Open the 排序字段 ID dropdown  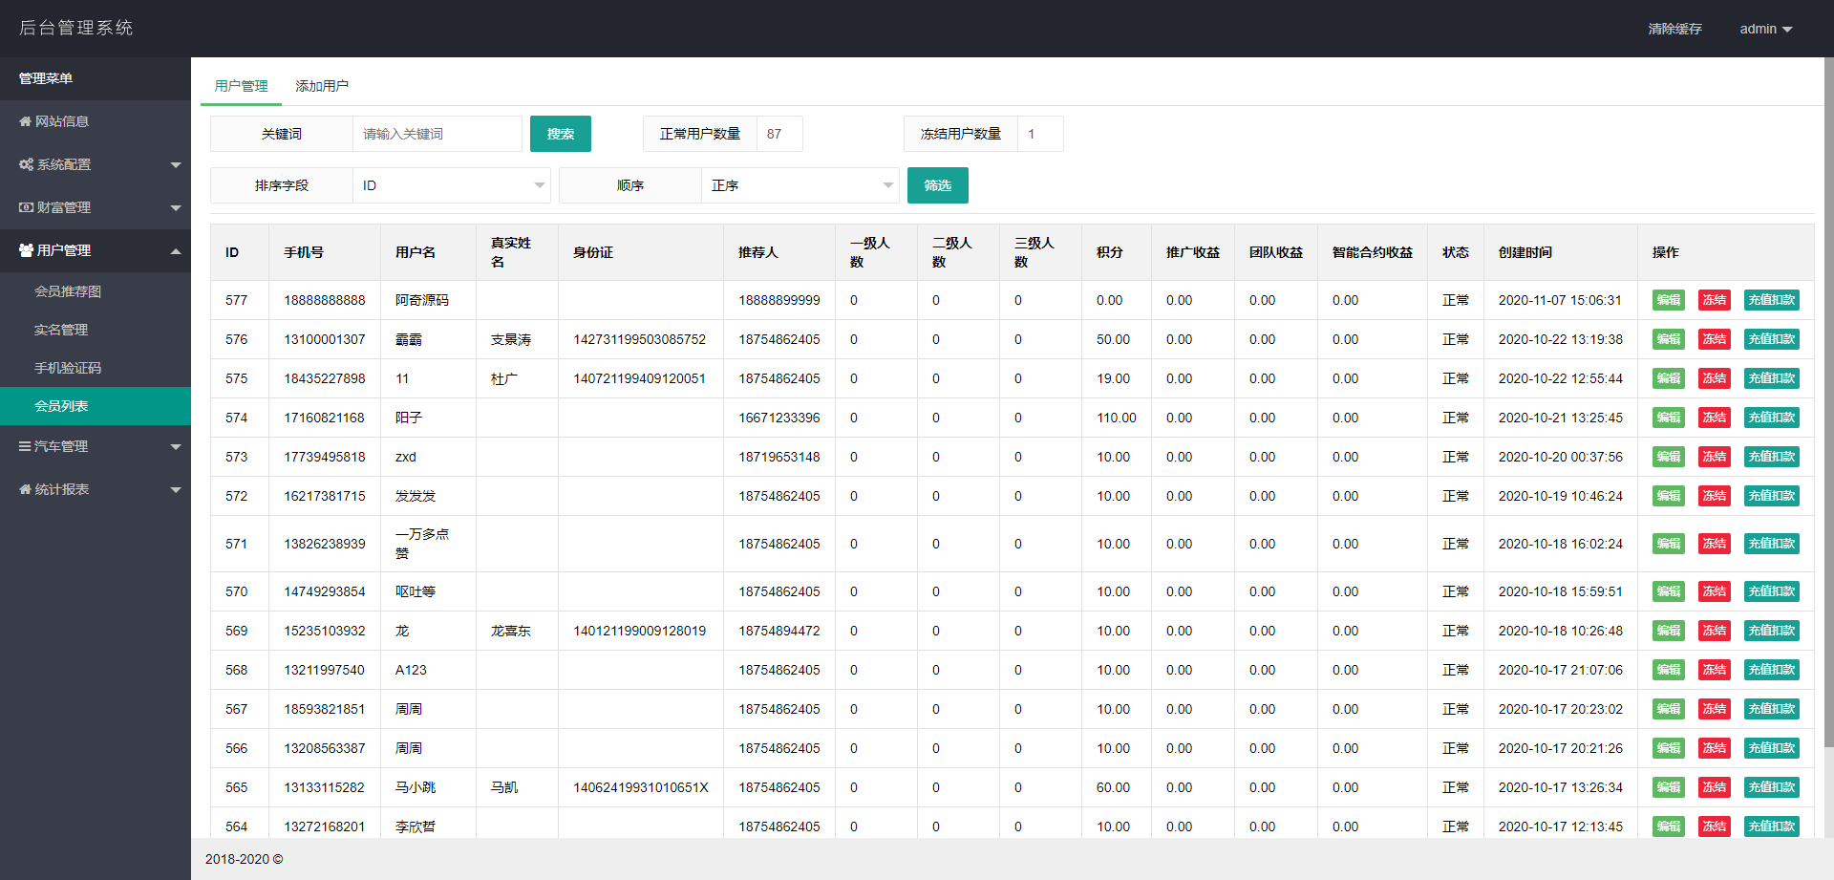pos(451,185)
